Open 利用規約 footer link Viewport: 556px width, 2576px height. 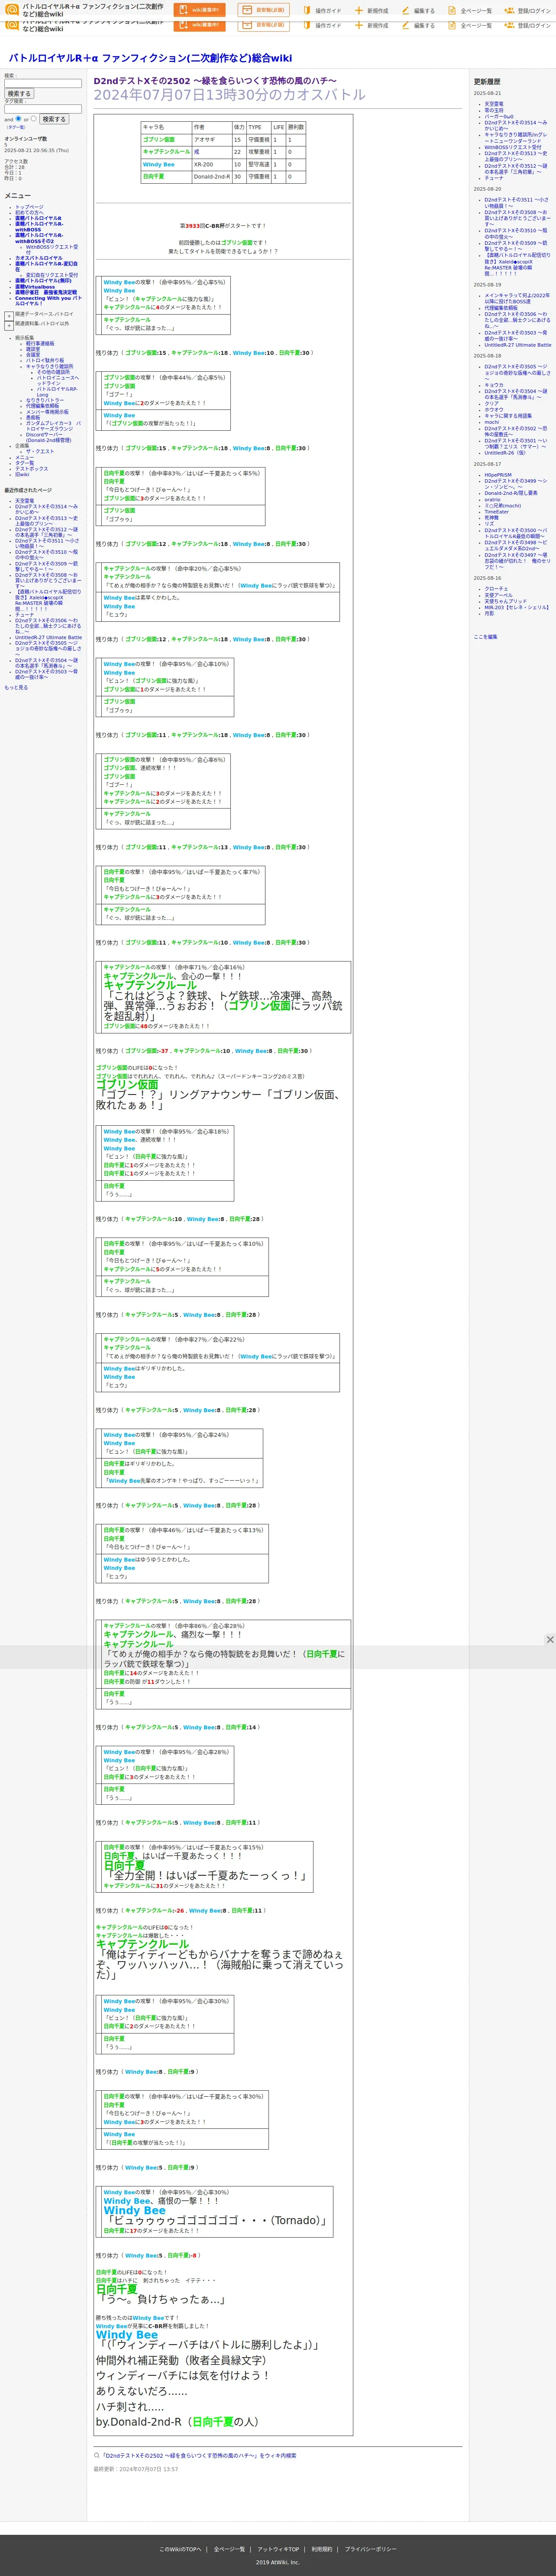coord(322,2549)
